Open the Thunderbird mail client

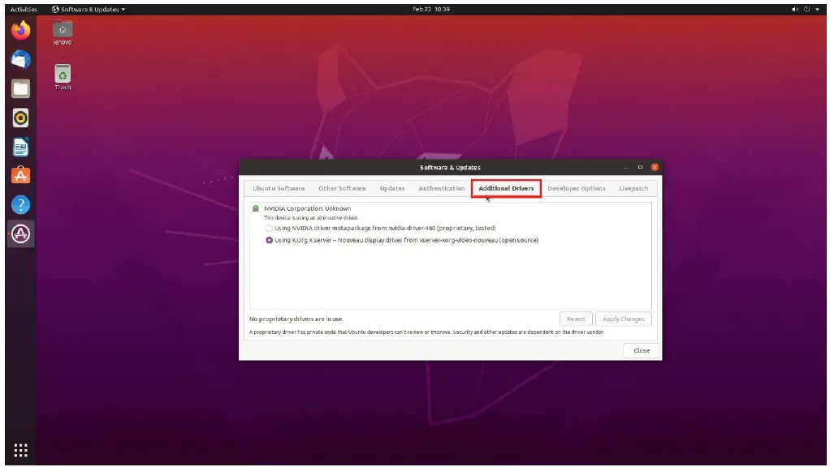[x=20, y=59]
